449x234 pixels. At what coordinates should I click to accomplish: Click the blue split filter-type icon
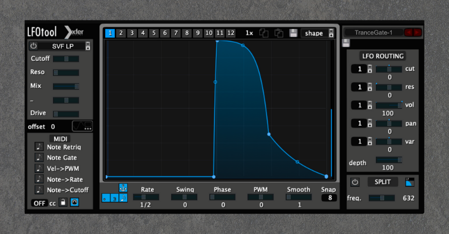[x=410, y=182]
